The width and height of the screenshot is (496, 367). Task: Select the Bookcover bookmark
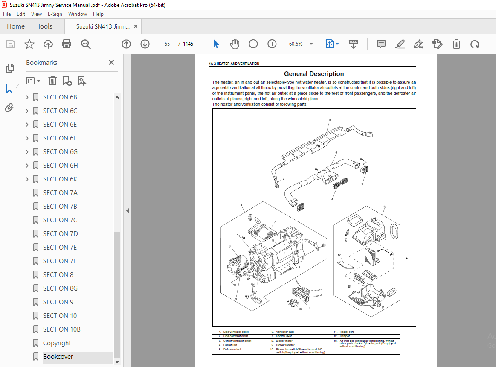(x=58, y=357)
